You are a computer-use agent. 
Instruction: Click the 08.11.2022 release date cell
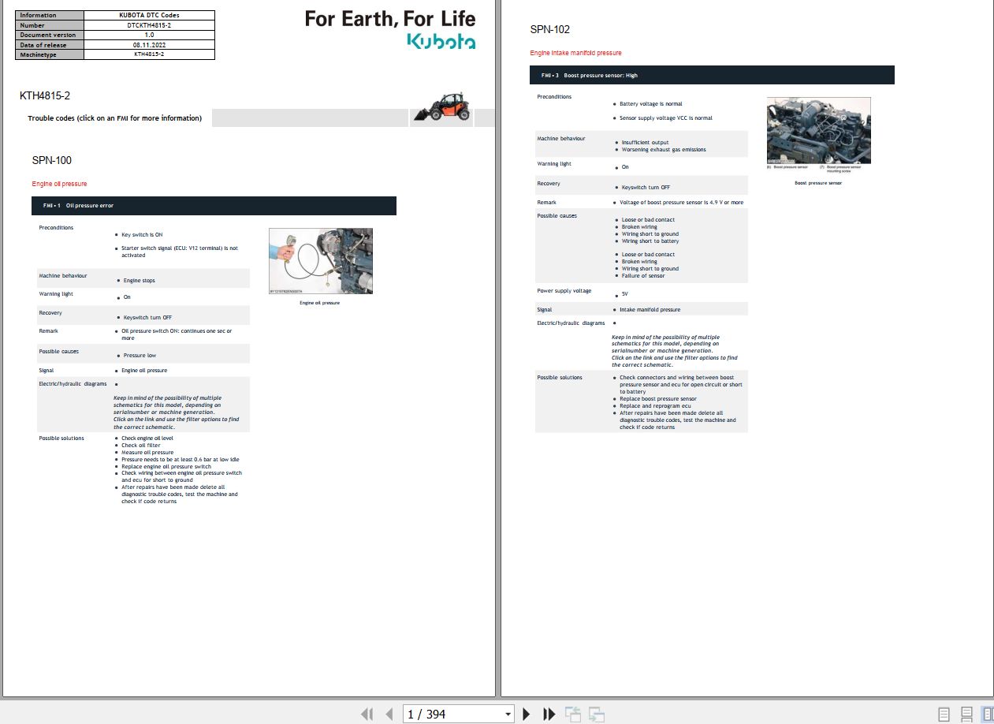point(149,45)
